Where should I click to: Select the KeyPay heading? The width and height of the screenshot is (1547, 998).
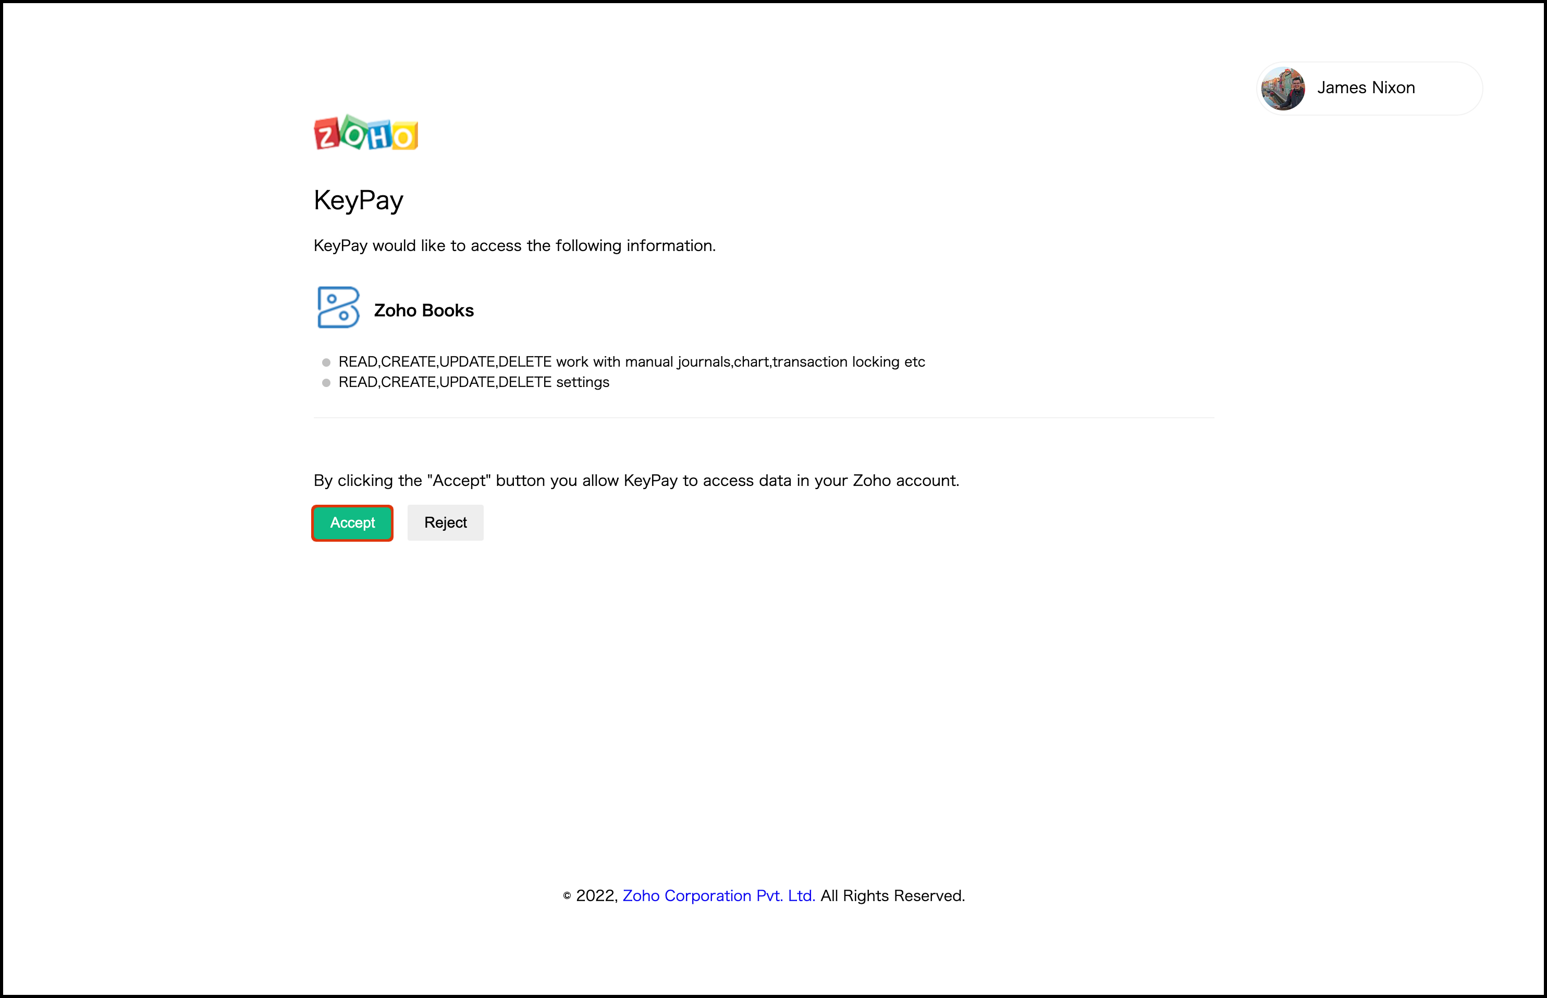[359, 200]
